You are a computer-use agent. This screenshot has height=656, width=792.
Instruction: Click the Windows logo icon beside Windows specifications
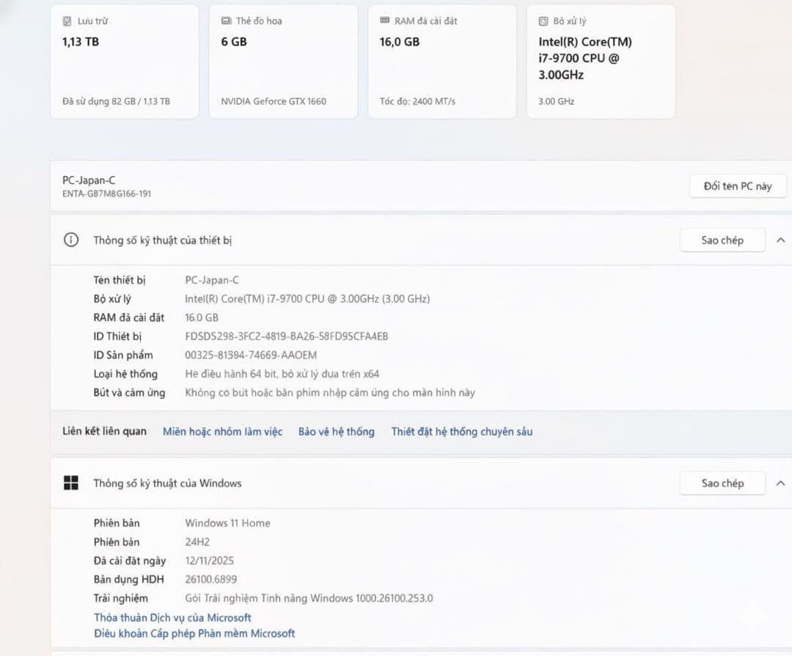point(71,483)
